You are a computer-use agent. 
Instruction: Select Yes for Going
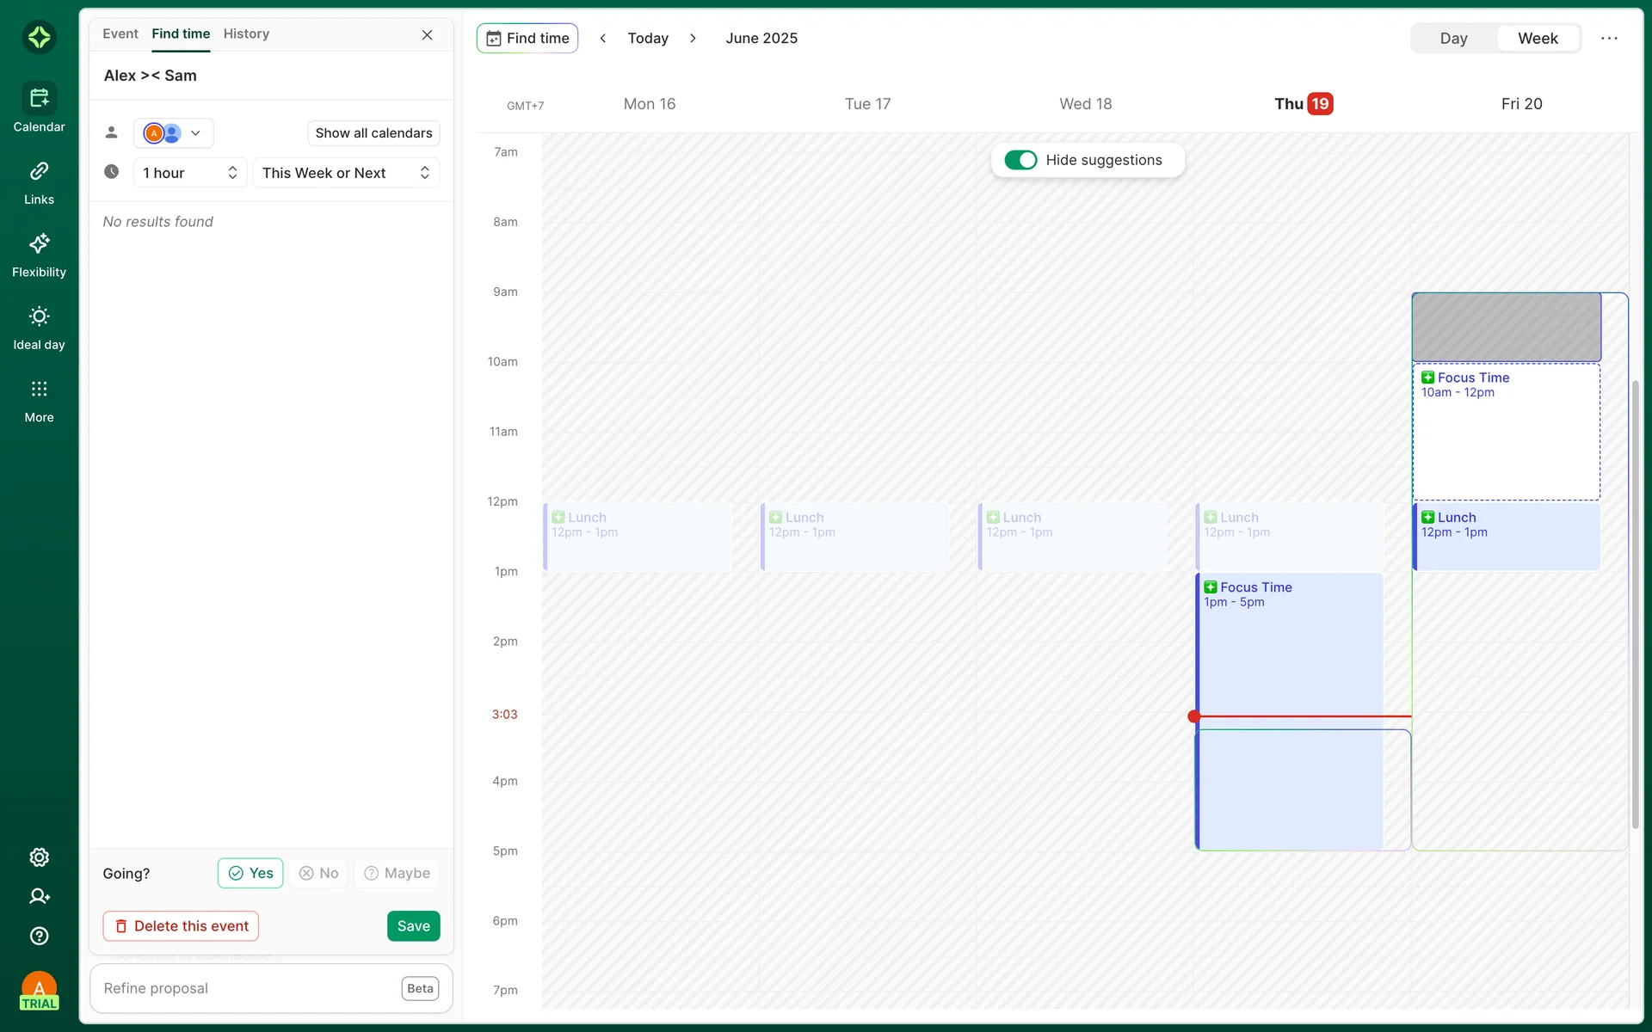coord(250,873)
